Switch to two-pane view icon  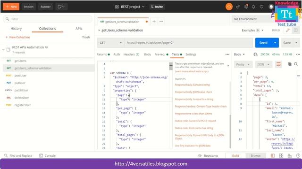pyautogui.click(x=281, y=155)
